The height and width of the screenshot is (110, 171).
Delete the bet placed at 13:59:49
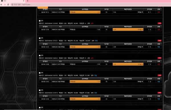[159, 23]
